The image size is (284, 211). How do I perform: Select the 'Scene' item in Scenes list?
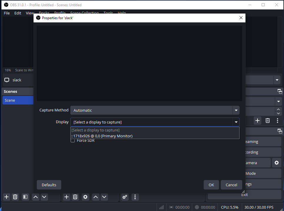18,100
